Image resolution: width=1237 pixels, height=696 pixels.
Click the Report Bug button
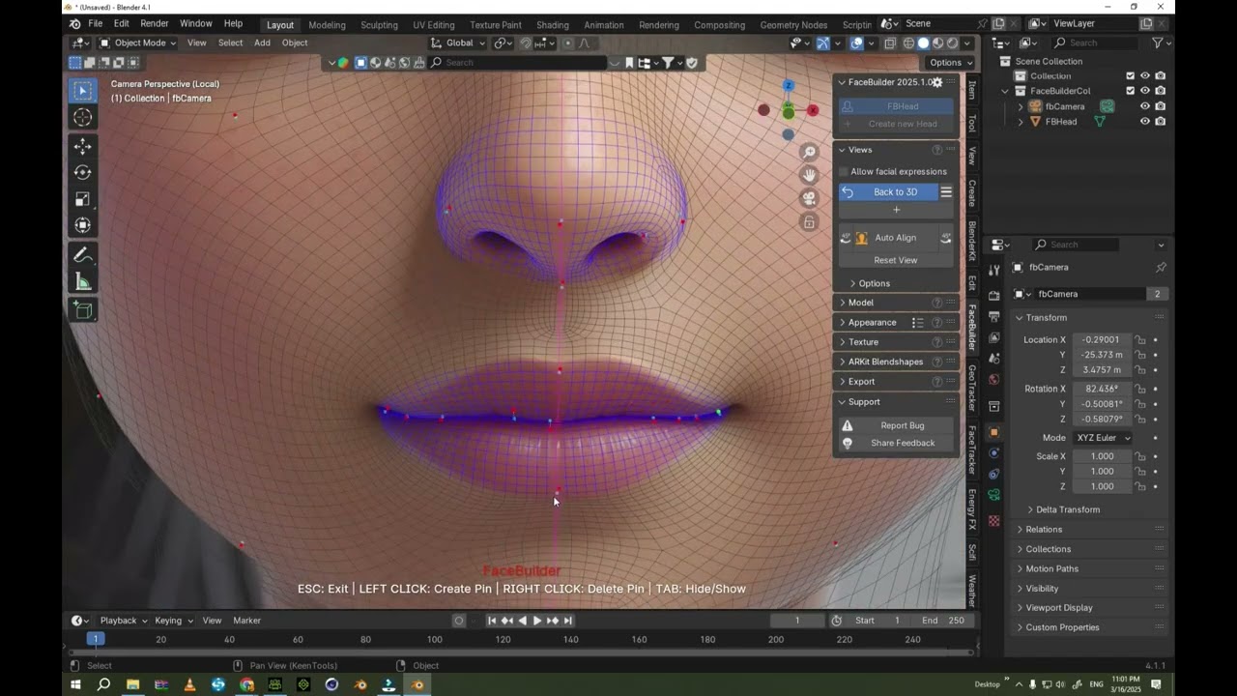click(x=896, y=425)
